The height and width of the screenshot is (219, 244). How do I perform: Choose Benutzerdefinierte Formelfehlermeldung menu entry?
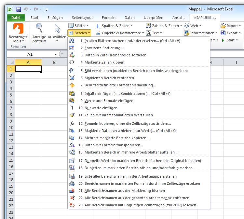click(x=139, y=85)
